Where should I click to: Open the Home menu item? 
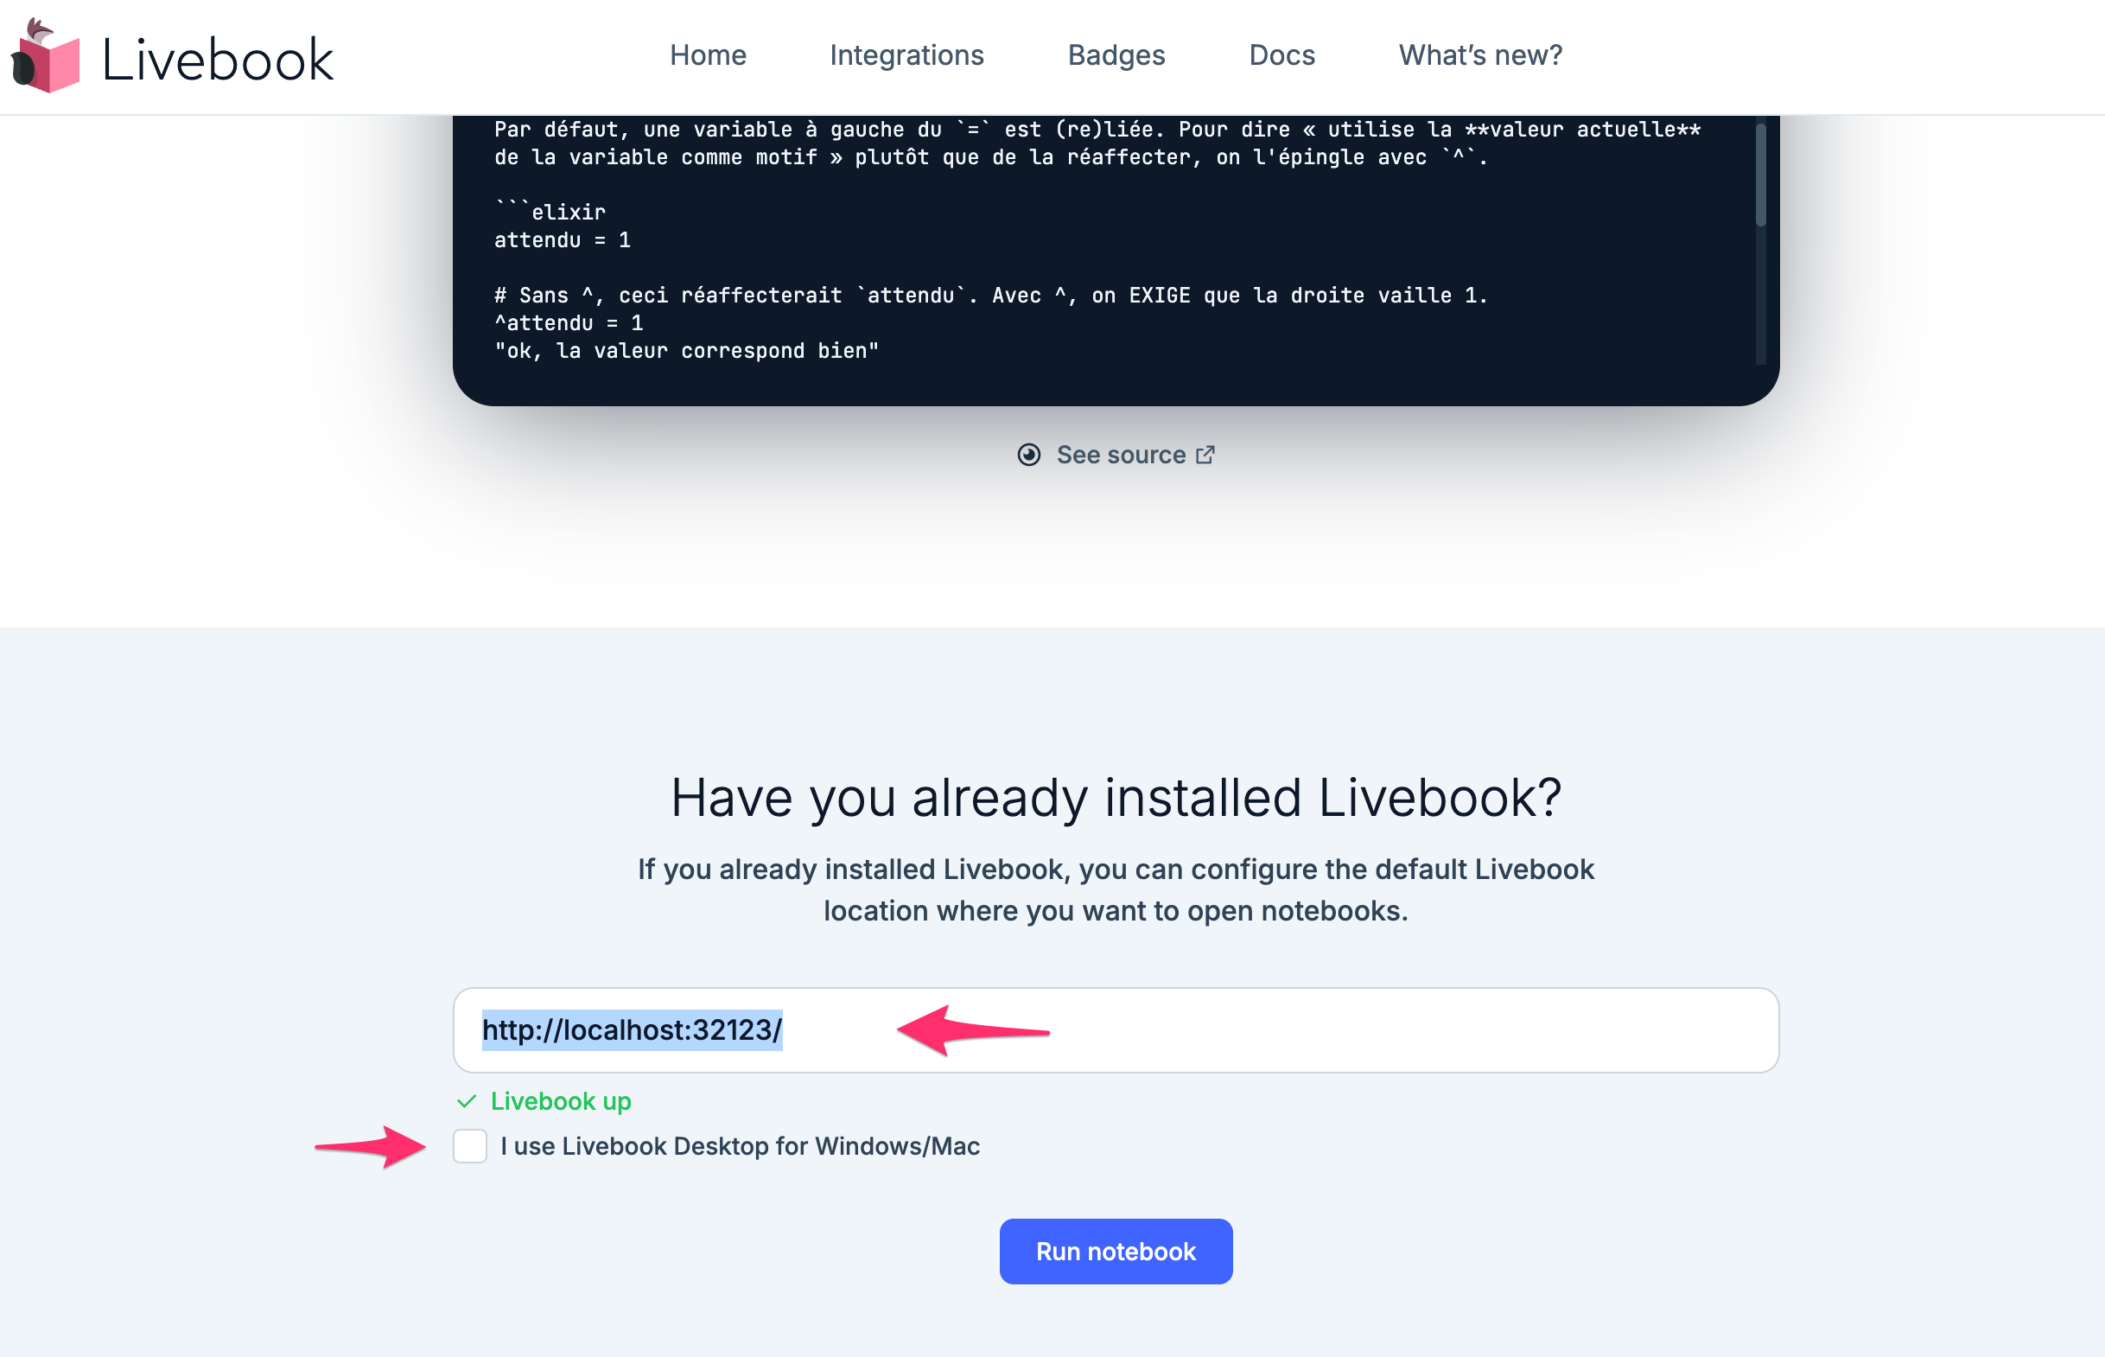pyautogui.click(x=707, y=54)
